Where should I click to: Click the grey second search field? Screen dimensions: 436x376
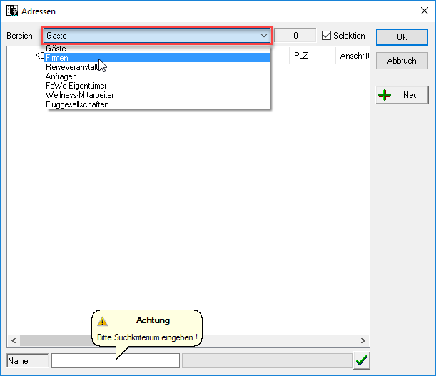point(267,361)
